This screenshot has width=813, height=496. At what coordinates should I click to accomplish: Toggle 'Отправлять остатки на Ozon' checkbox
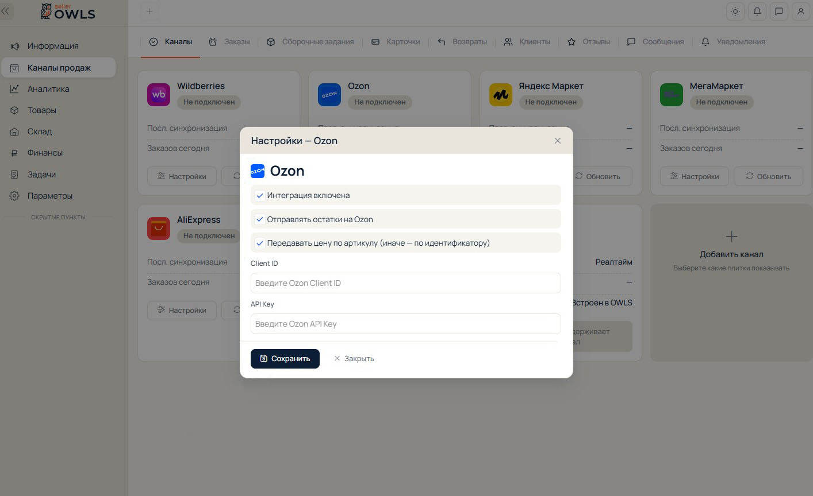260,219
